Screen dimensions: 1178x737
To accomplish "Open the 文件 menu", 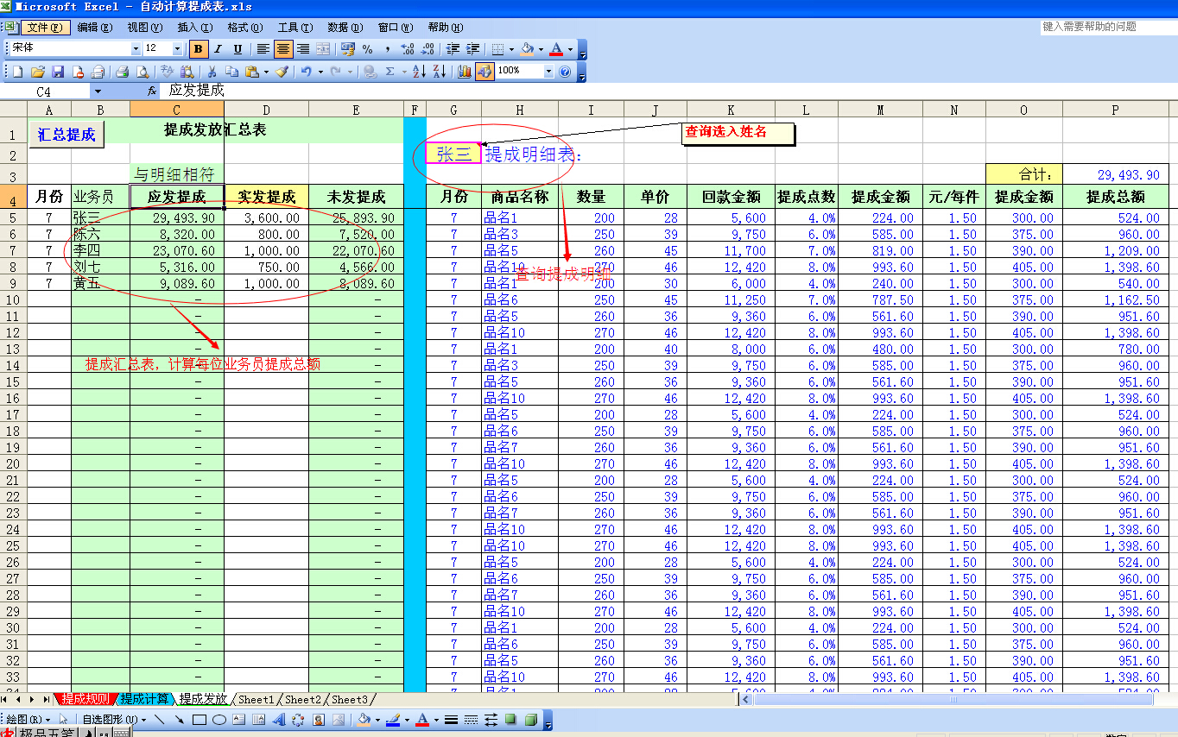I will pyautogui.click(x=45, y=28).
